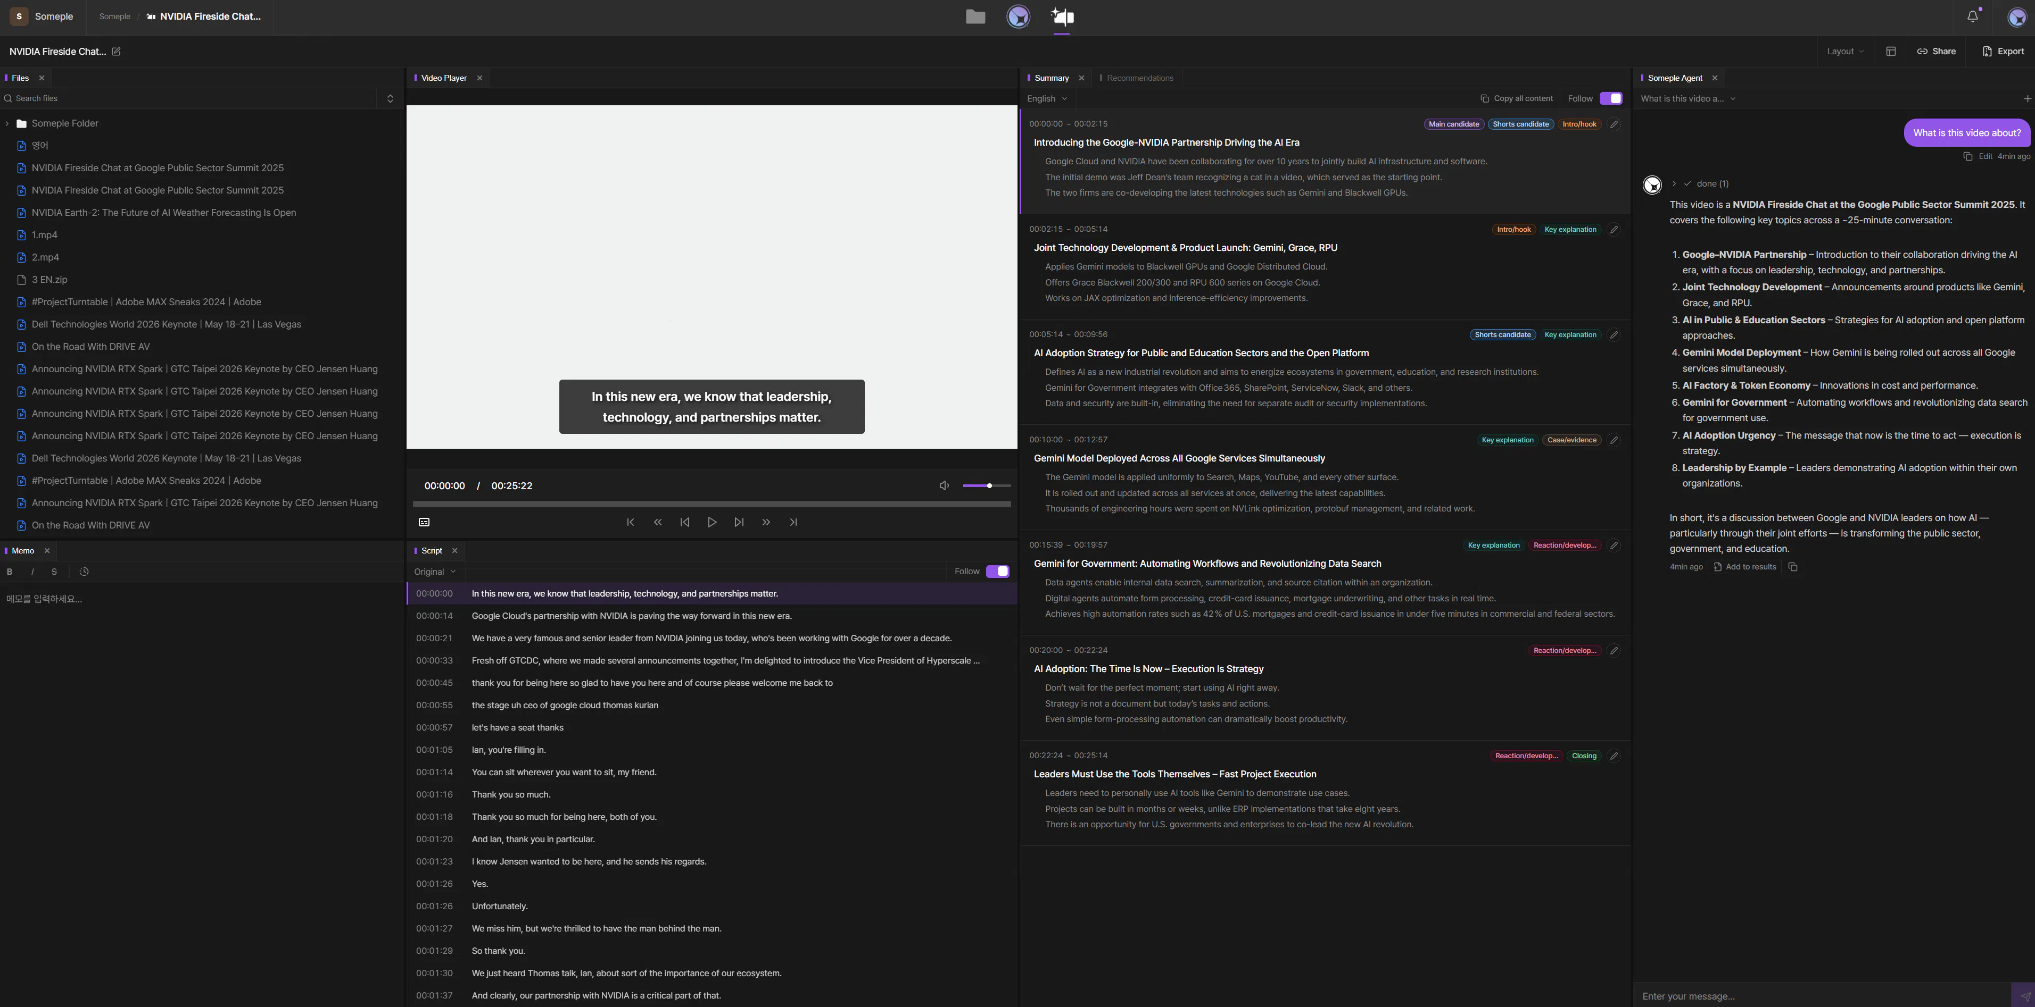The image size is (2035, 1007).
Task: Toggle subtitles with the captions icon
Action: (424, 523)
